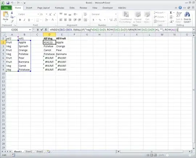Image resolution: width=196 pixels, height=158 pixels.
Task: Switch to the Formulas tab
Action: tap(60, 8)
